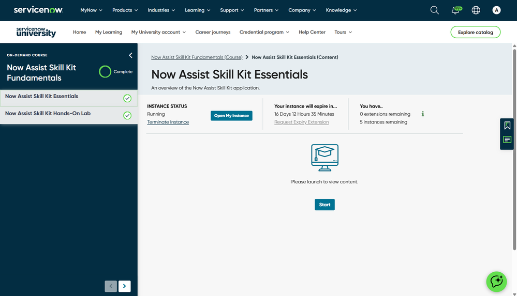Click '16 Days 12 Hours 35 Minutes' text

click(304, 114)
